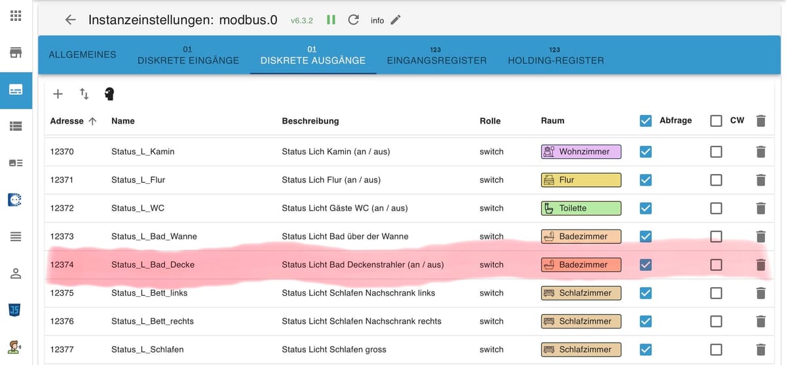The width and height of the screenshot is (786, 365).
Task: Click the up-down arrows icon in toolbar
Action: pos(84,94)
